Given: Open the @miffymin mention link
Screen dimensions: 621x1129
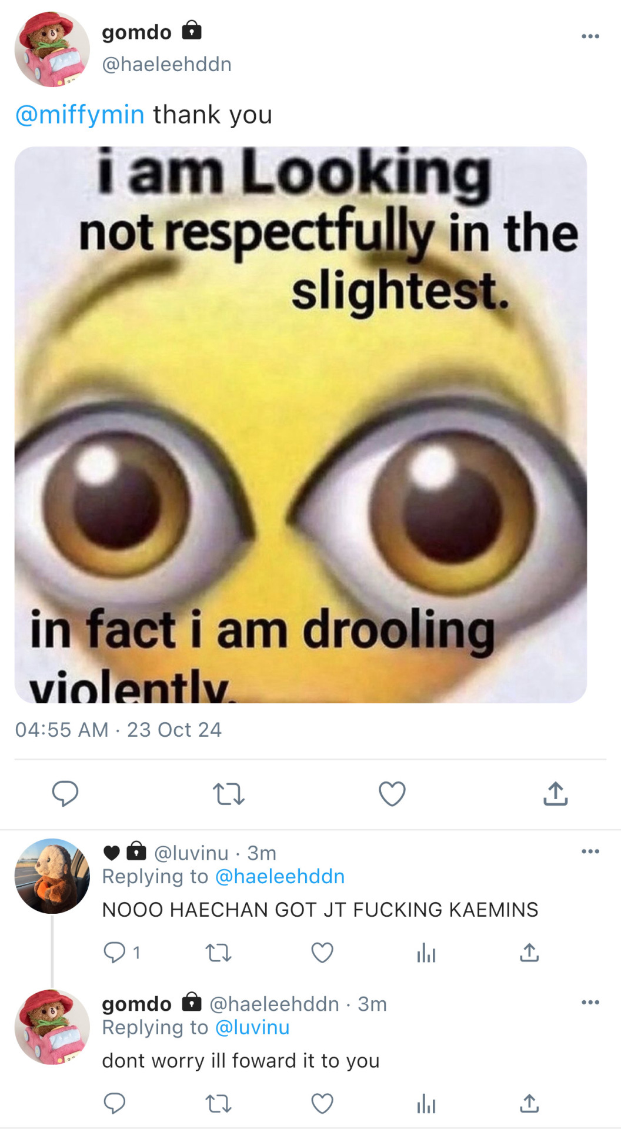Looking at the screenshot, I should (80, 115).
